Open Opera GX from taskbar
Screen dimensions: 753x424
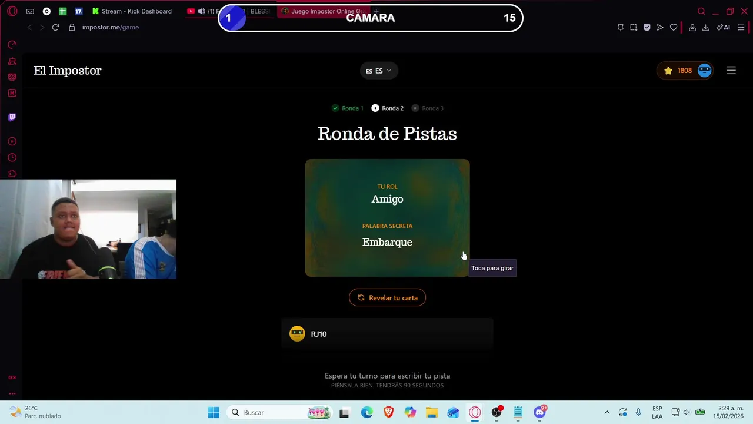tap(475, 413)
